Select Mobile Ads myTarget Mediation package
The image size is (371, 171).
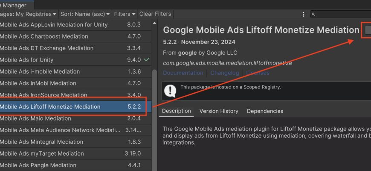tap(75, 153)
